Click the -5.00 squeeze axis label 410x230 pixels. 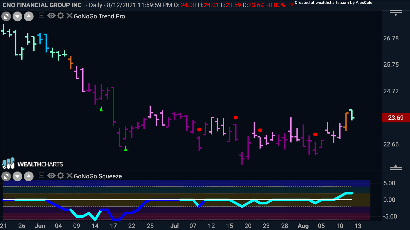pos(390,216)
